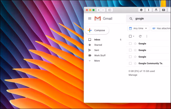
Task: Click the refresh icon above the message list
Action: point(140,36)
